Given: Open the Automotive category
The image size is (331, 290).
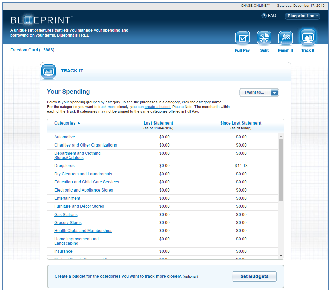Looking at the screenshot, I should (64, 137).
